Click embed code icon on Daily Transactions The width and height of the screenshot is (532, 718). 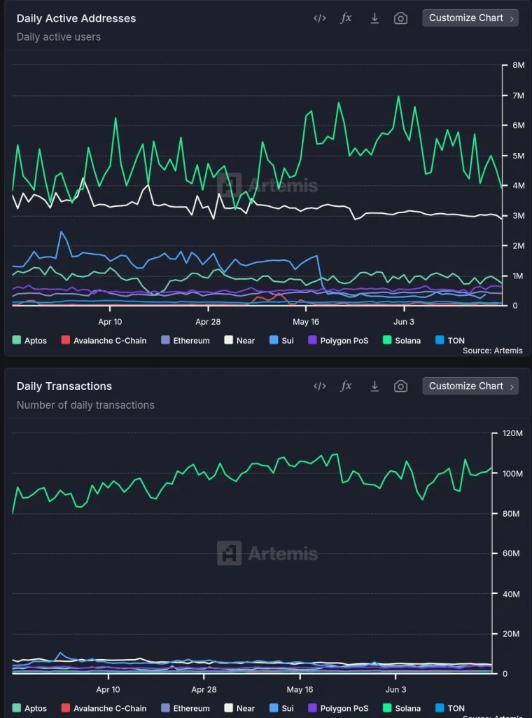click(320, 386)
